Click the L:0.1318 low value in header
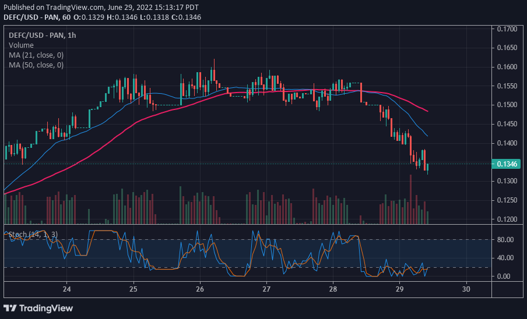The width and height of the screenshot is (527, 319). (154, 17)
